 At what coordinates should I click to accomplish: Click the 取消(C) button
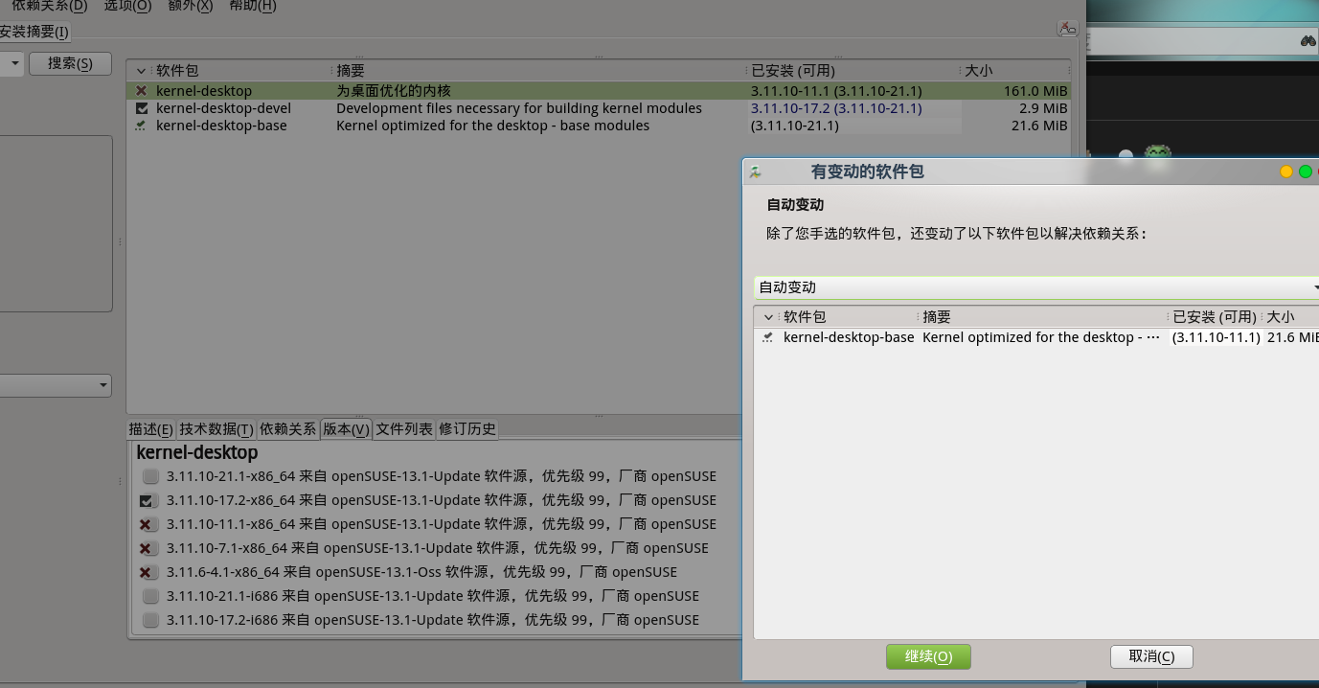pyautogui.click(x=1151, y=656)
